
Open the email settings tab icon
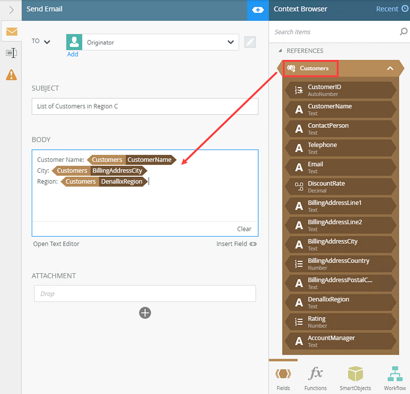[11, 32]
